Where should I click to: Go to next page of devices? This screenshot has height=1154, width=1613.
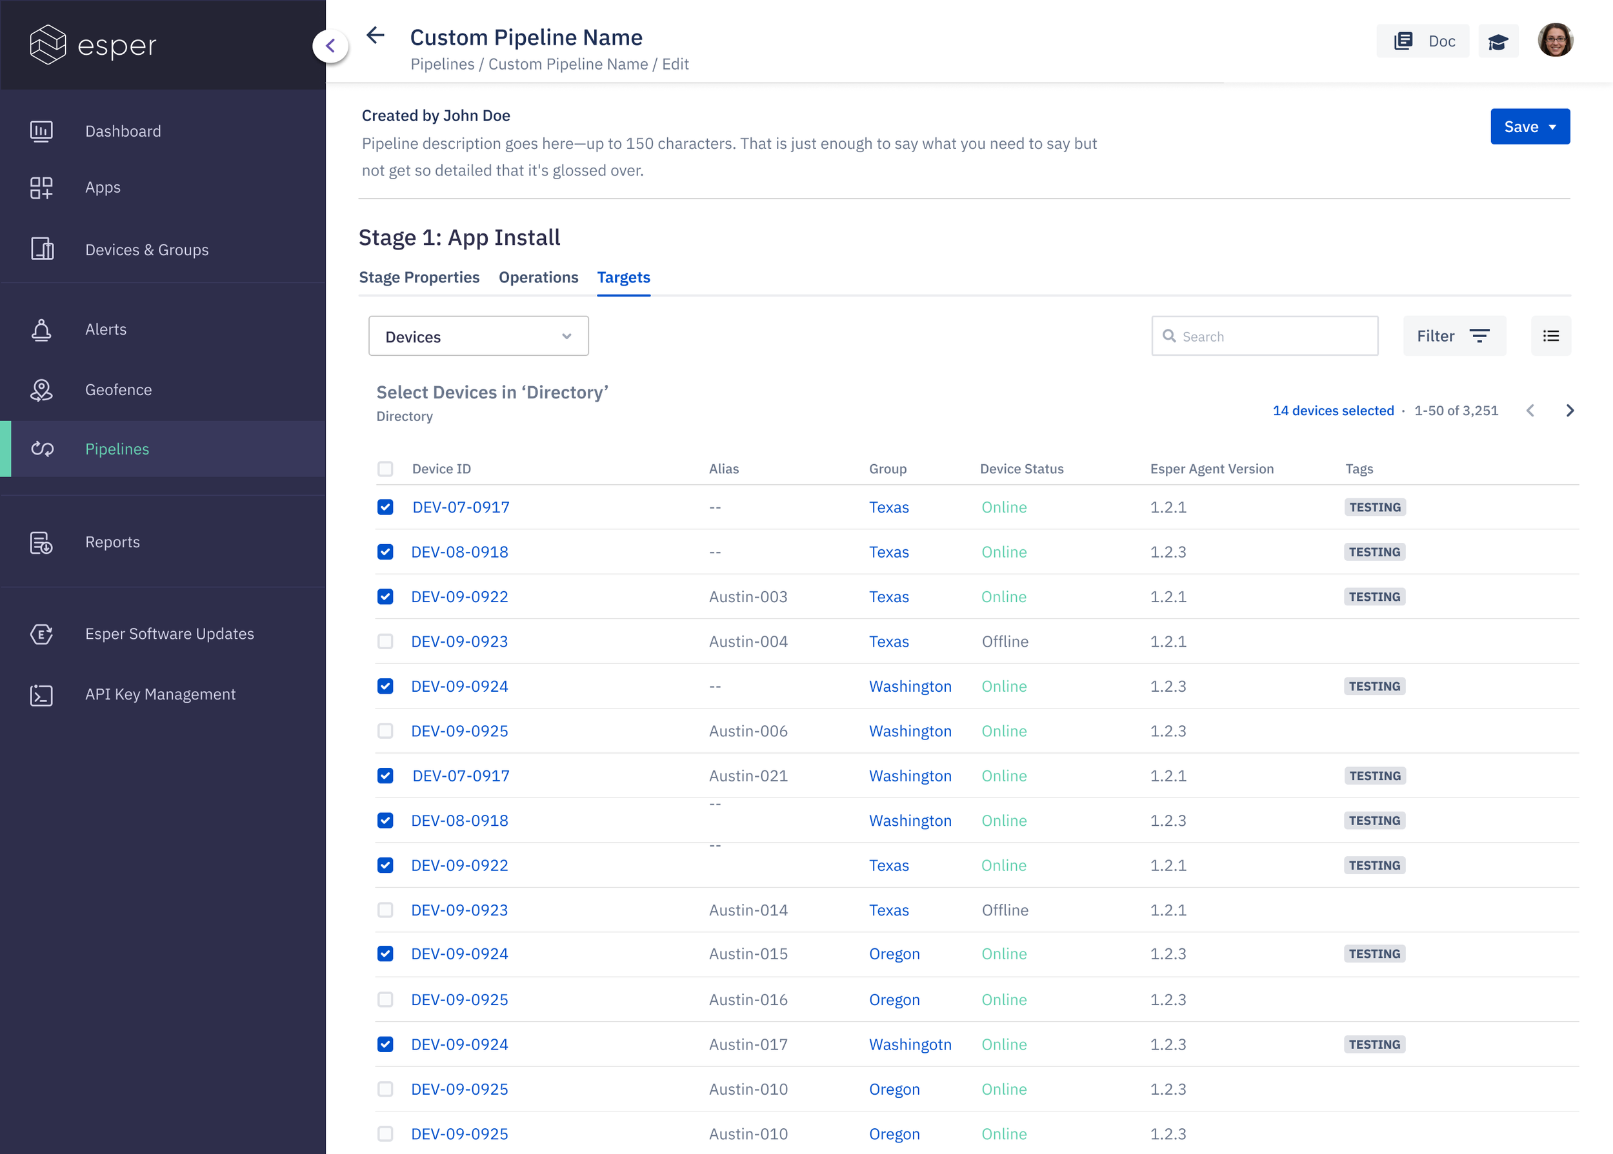point(1570,411)
